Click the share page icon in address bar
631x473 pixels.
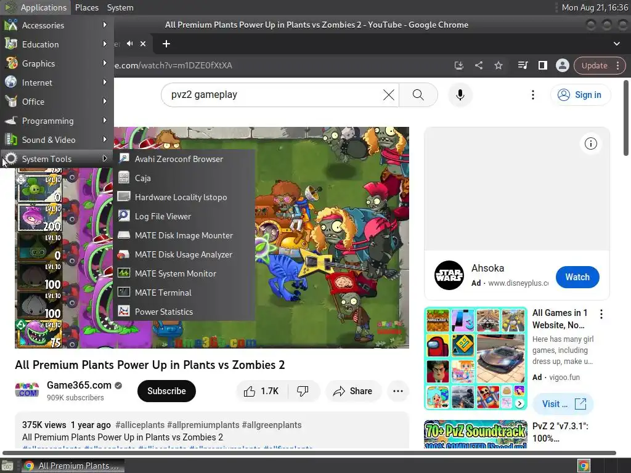pyautogui.click(x=478, y=65)
